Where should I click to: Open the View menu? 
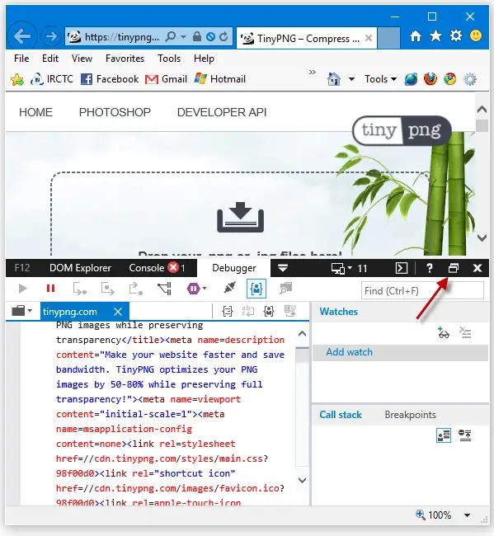tap(82, 59)
